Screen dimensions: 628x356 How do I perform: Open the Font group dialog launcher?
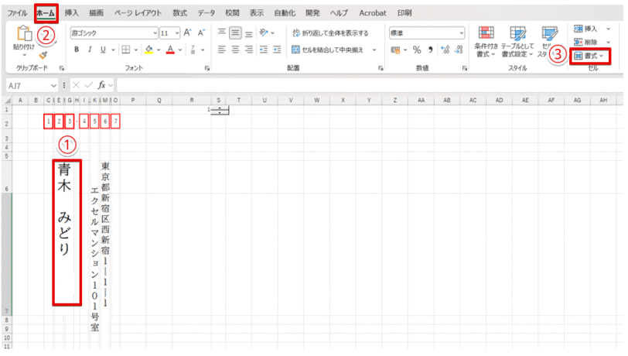pyautogui.click(x=207, y=69)
